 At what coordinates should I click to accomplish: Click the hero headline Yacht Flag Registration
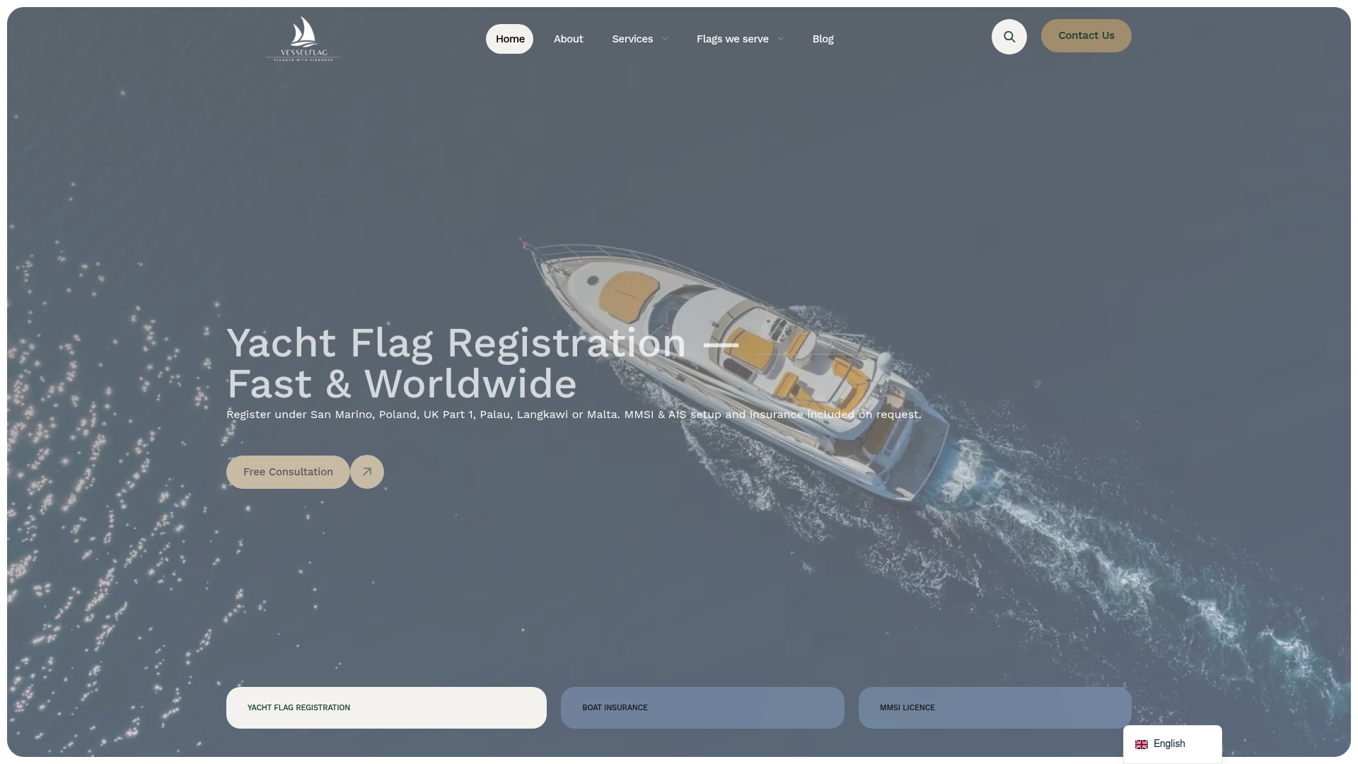[482, 364]
